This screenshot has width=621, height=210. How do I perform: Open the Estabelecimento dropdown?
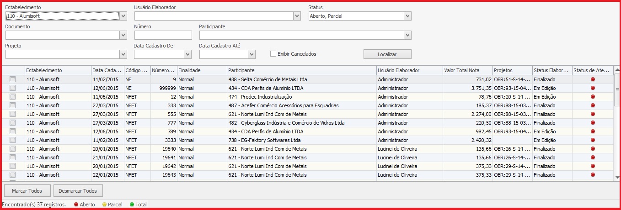123,16
